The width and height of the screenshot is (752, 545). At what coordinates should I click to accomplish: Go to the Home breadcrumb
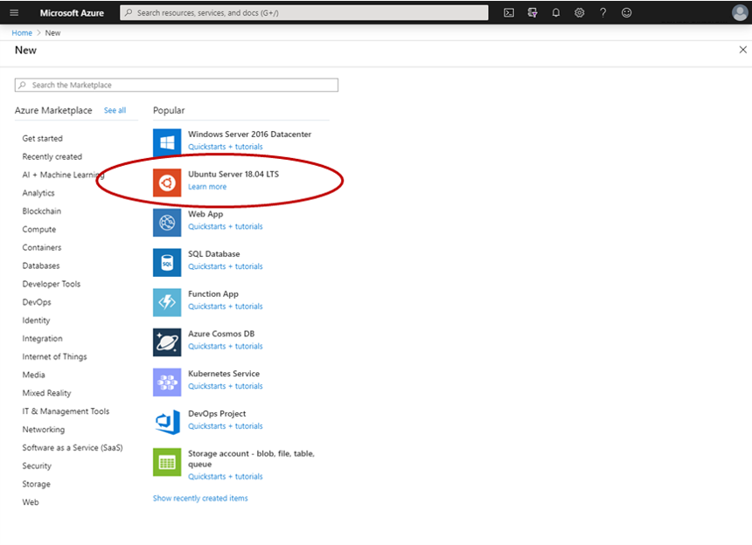[22, 33]
